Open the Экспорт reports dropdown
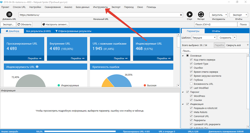Viewport: 250px width, 133px height. (x=239, y=15)
